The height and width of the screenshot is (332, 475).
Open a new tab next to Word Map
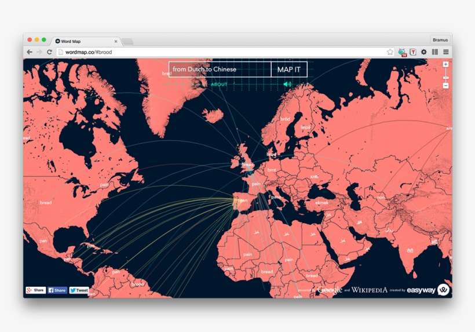[x=127, y=42]
